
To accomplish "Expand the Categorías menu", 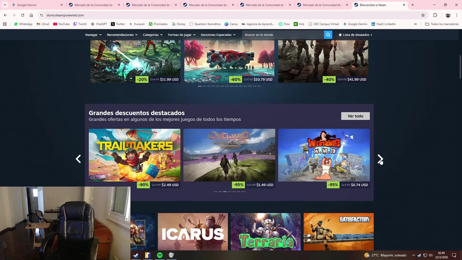I will [x=153, y=35].
